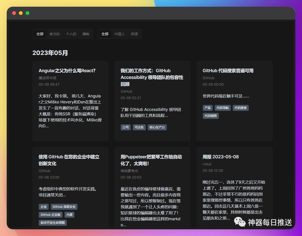Select the 播客 filter tab
Screen dimensions: 302x236
pyautogui.click(x=86, y=34)
